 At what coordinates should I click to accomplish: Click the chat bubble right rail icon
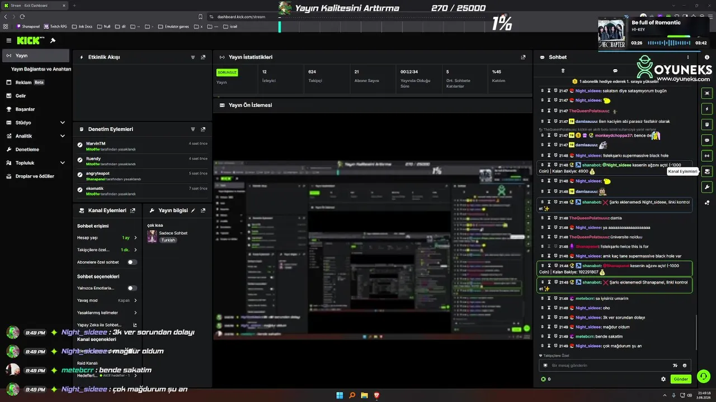pos(707,140)
